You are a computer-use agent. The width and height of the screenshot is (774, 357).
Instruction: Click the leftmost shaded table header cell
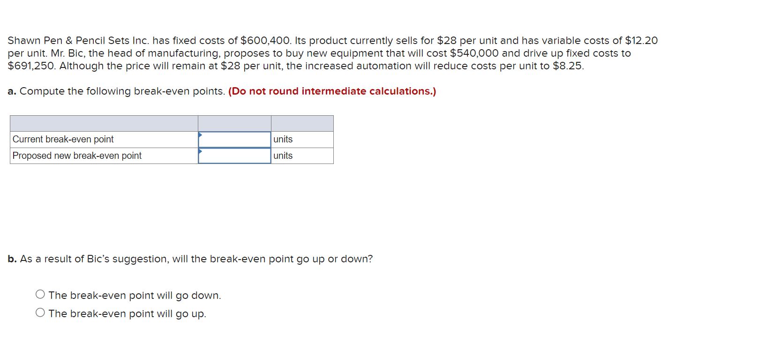pyautogui.click(x=103, y=123)
